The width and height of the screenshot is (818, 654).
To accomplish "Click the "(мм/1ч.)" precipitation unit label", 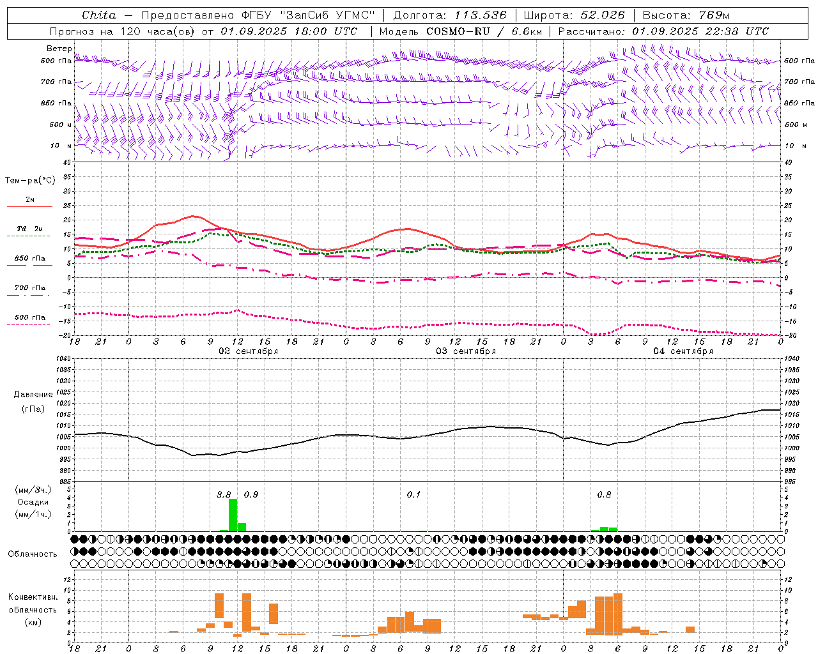I will click(33, 514).
